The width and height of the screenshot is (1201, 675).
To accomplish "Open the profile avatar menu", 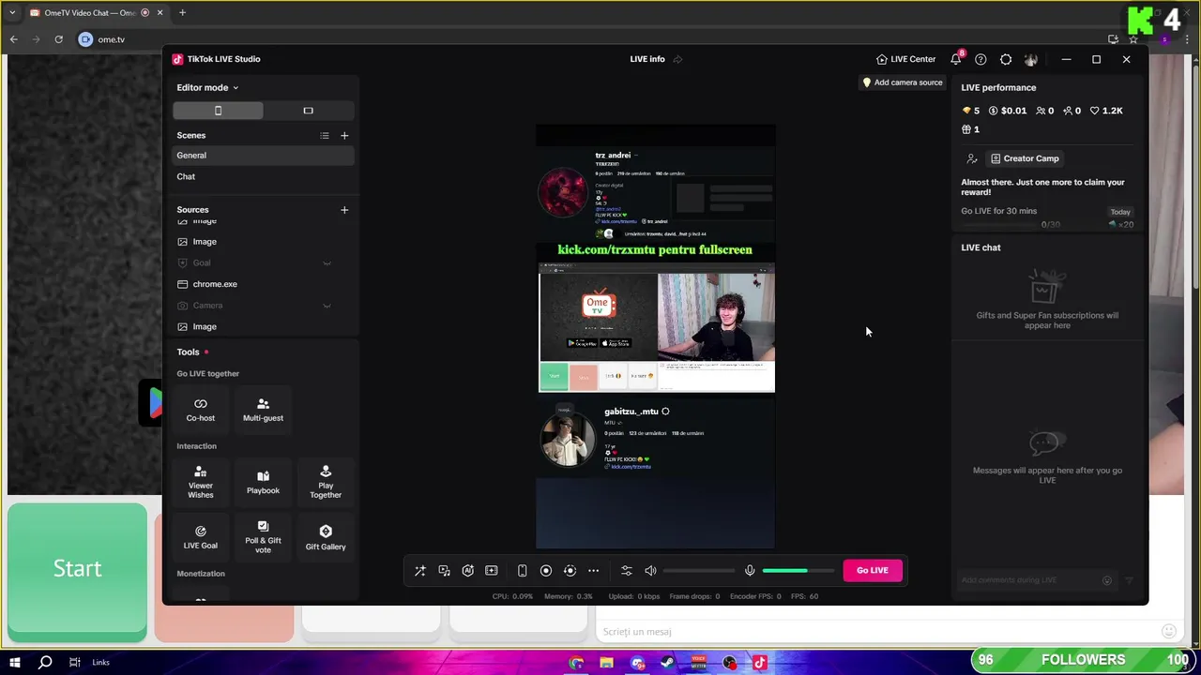I will (1031, 59).
